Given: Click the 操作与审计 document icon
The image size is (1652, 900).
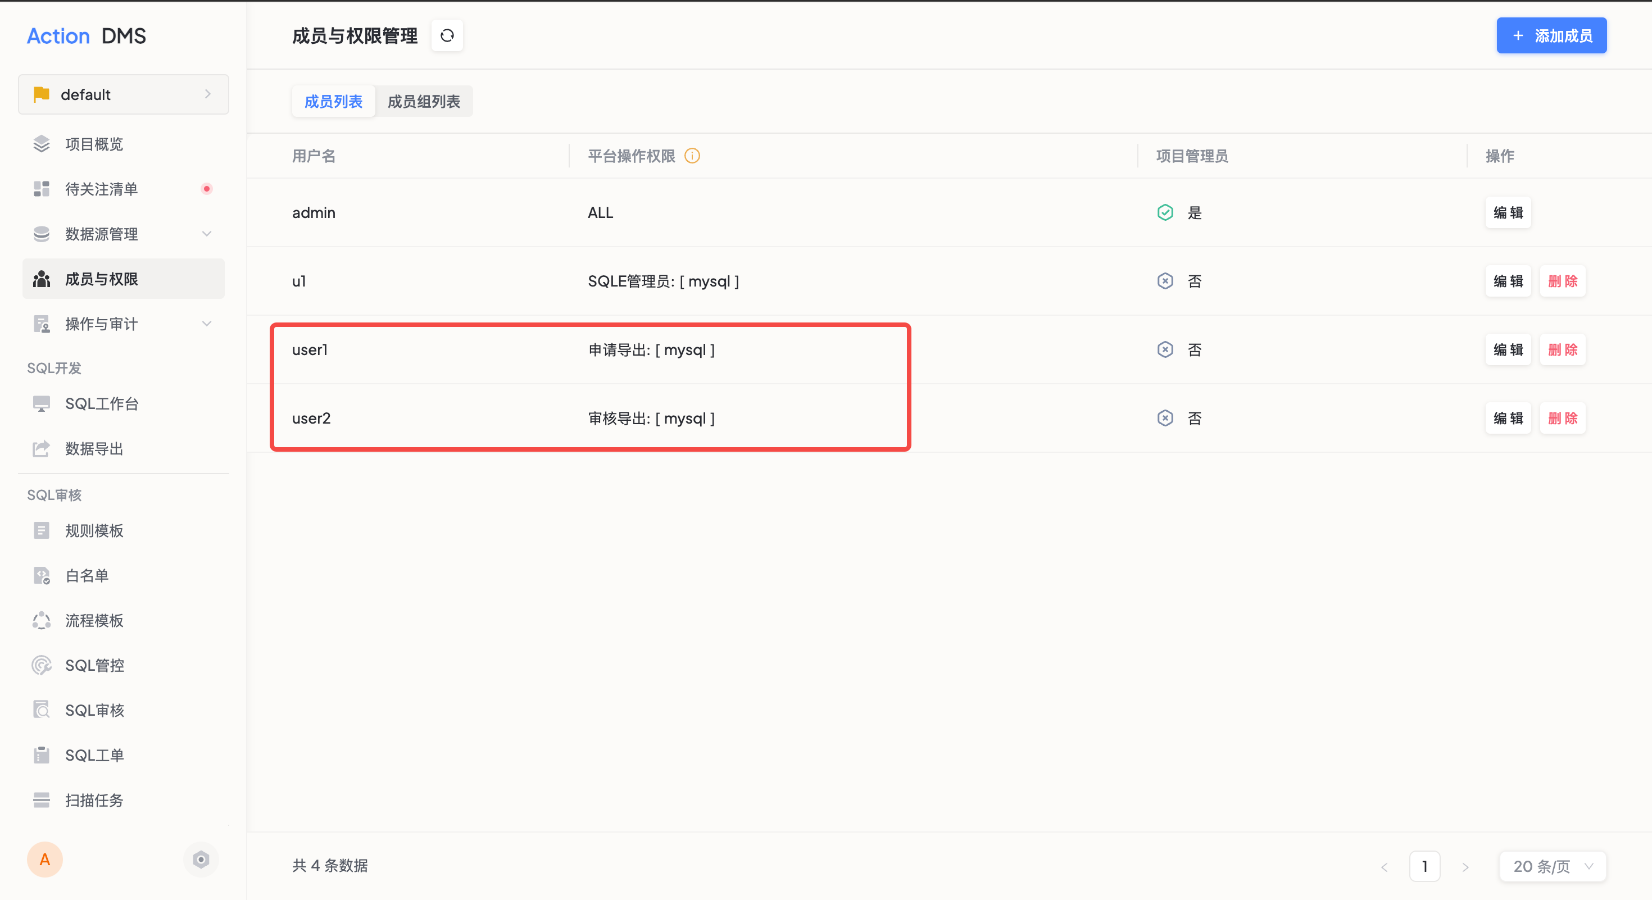Looking at the screenshot, I should 42,324.
